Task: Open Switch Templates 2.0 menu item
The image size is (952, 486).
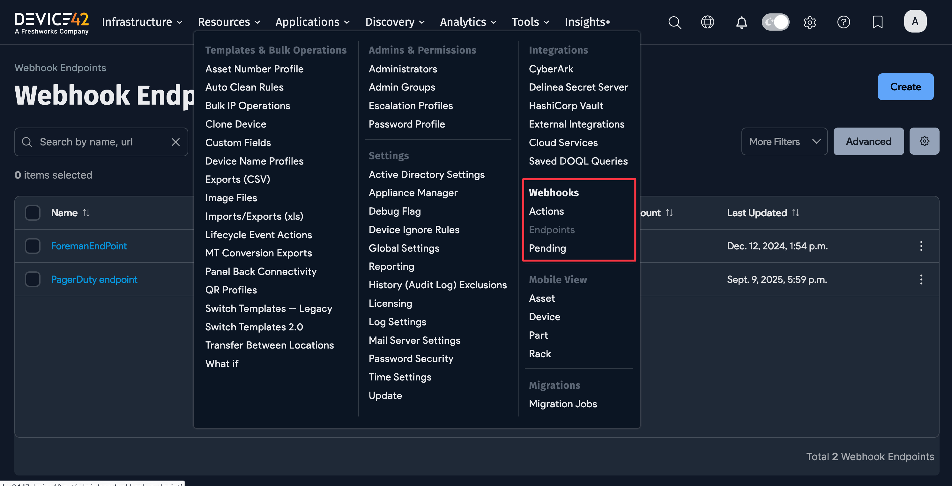Action: 254,327
